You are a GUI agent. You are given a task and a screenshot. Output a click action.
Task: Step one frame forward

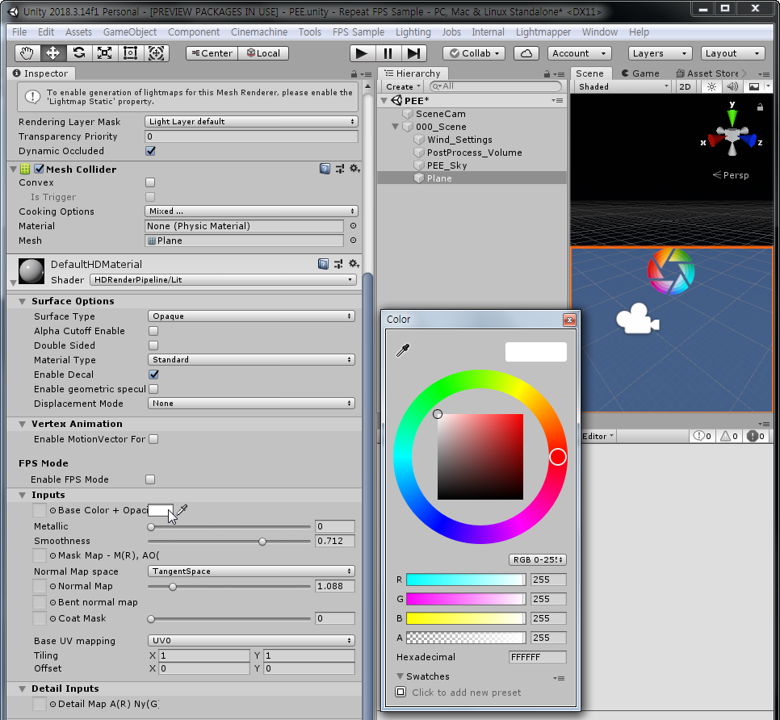coord(414,53)
